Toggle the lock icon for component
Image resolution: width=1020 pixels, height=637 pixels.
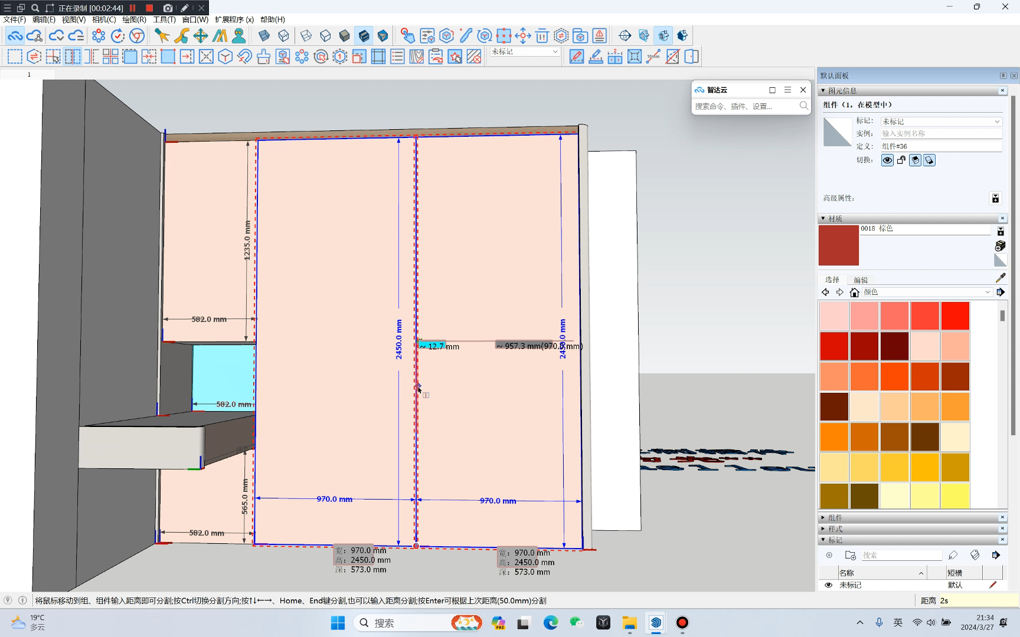(901, 160)
